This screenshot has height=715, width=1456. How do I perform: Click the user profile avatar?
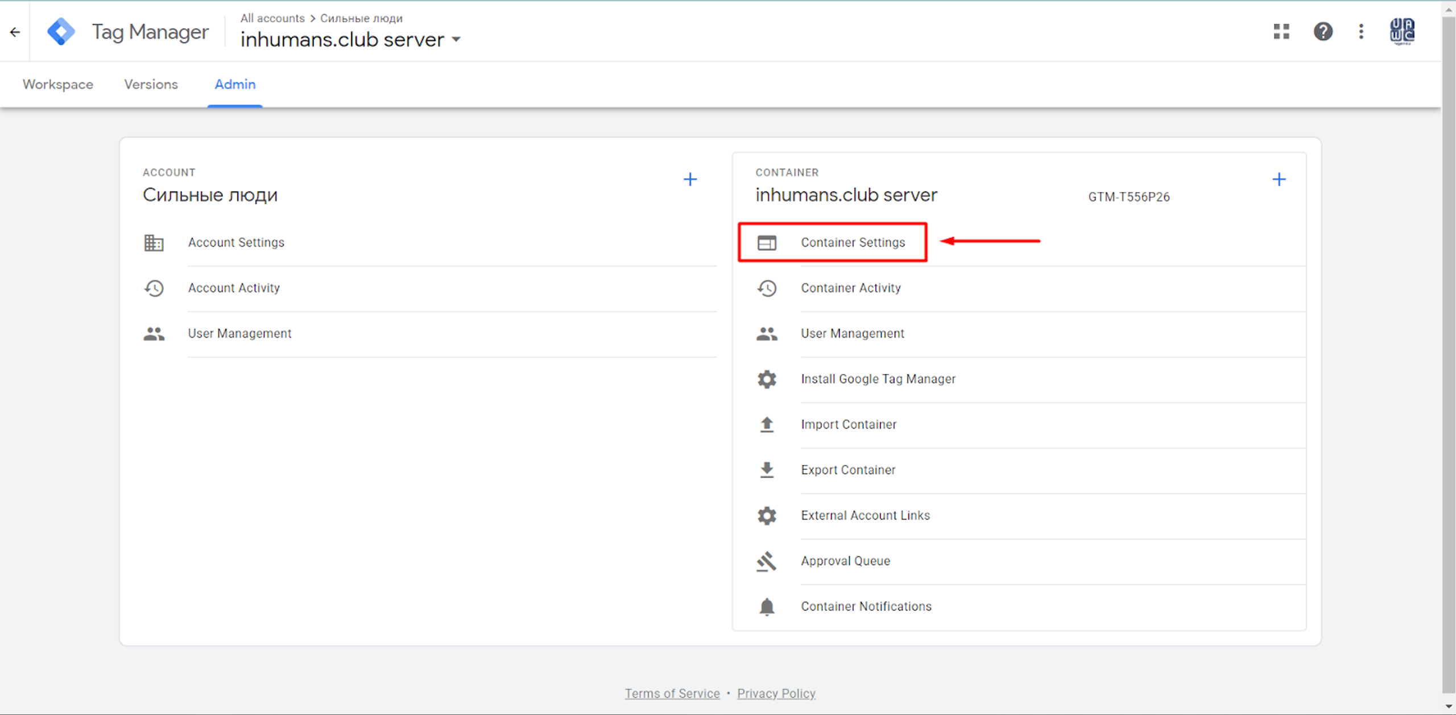[x=1402, y=31]
